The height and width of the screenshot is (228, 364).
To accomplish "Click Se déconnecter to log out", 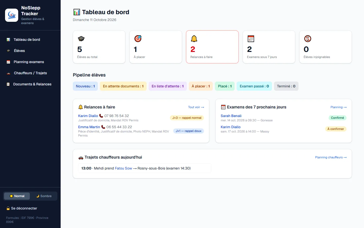I will (x=22, y=208).
